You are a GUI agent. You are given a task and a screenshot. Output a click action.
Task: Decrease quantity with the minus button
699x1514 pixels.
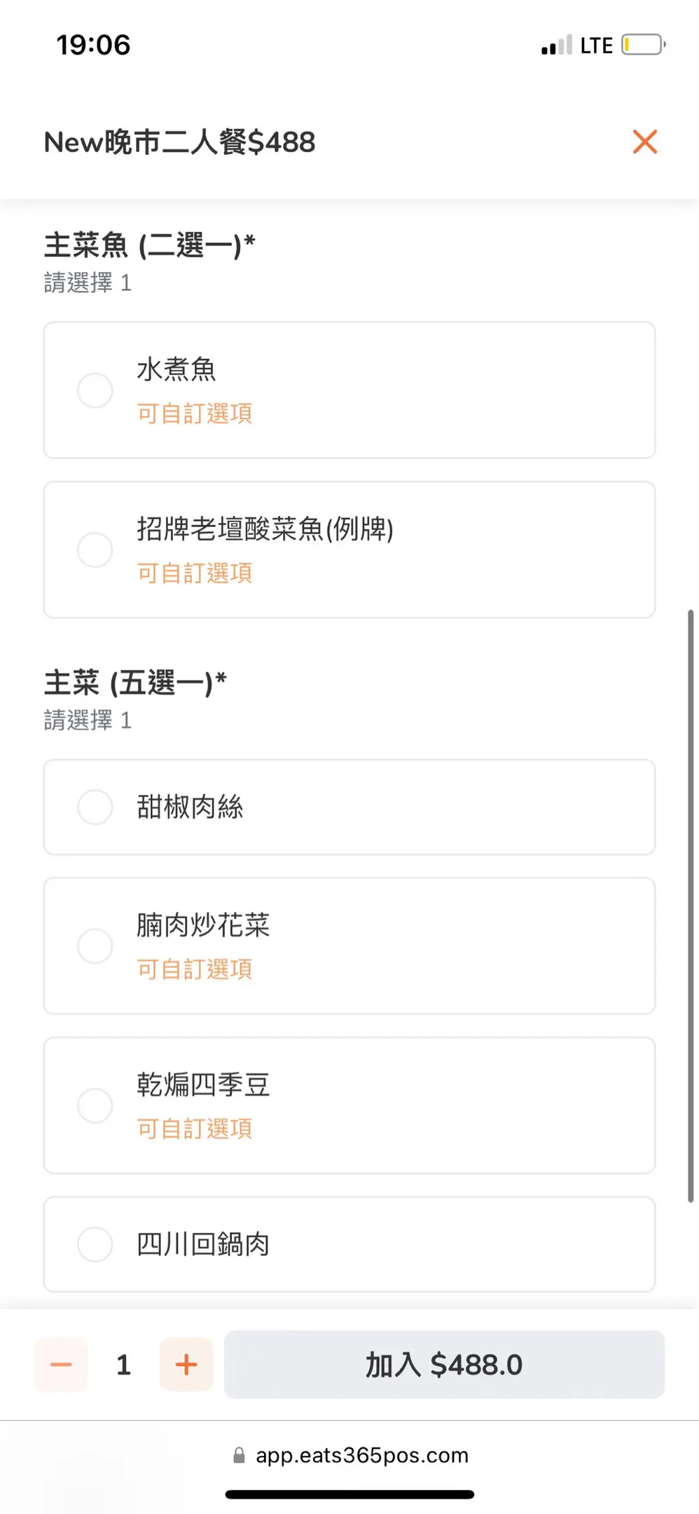tap(61, 1364)
